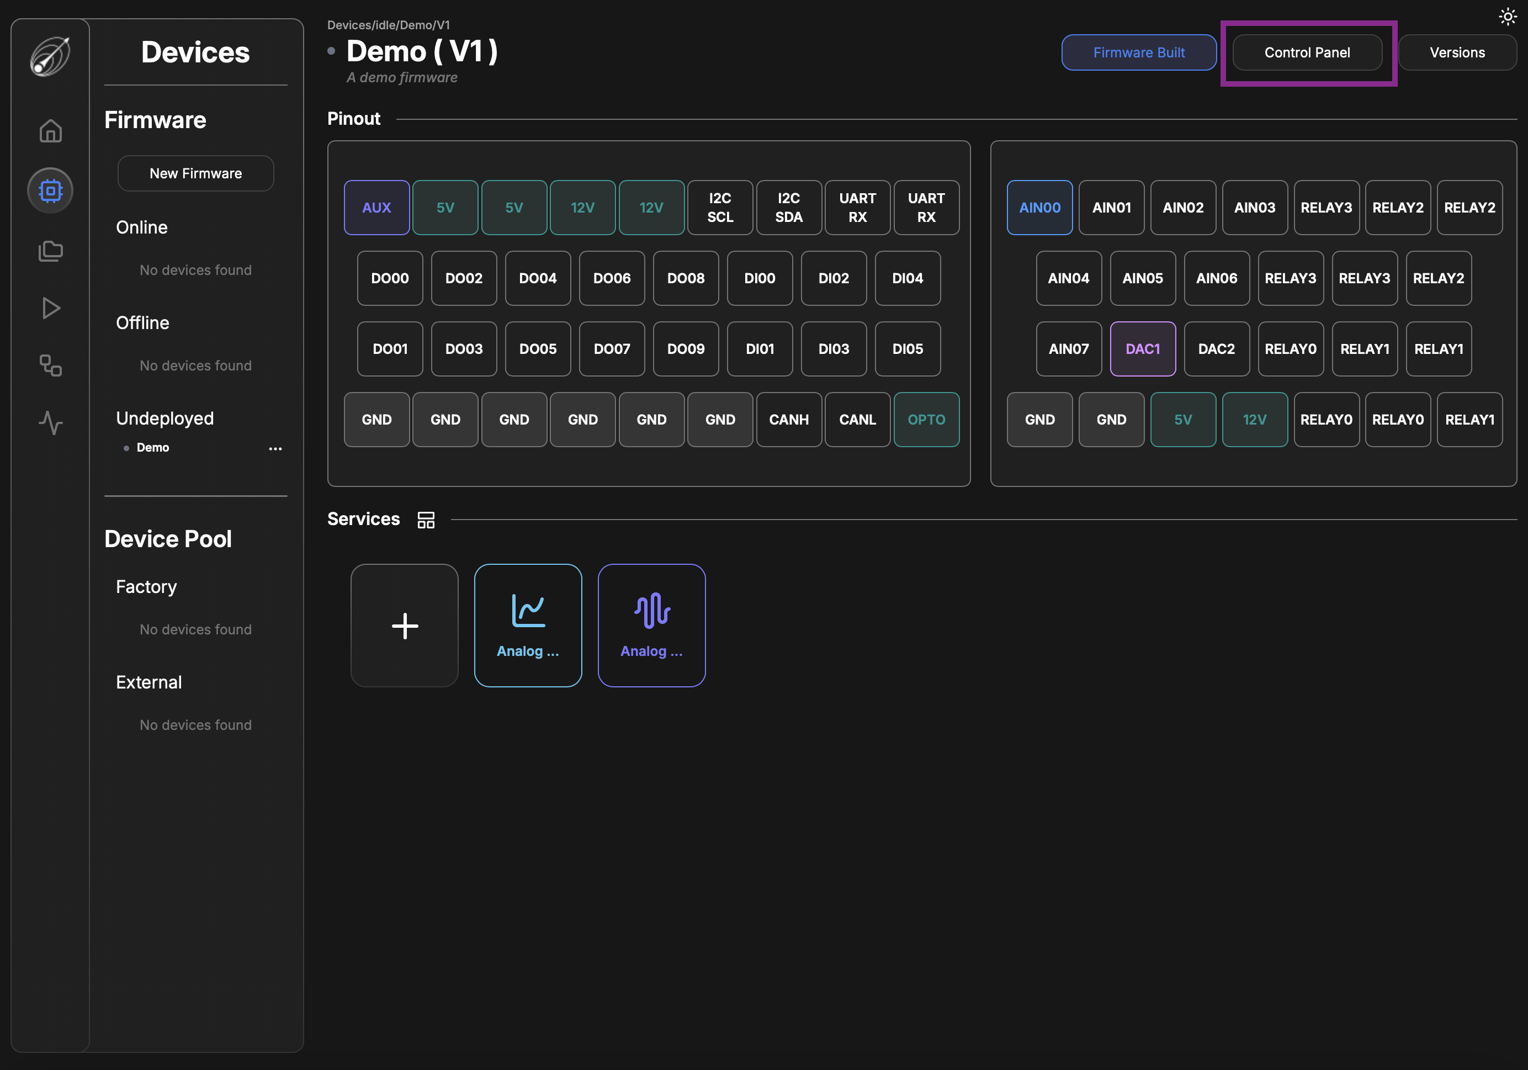Open the waveform Analog service card
The image size is (1528, 1070).
(x=651, y=626)
